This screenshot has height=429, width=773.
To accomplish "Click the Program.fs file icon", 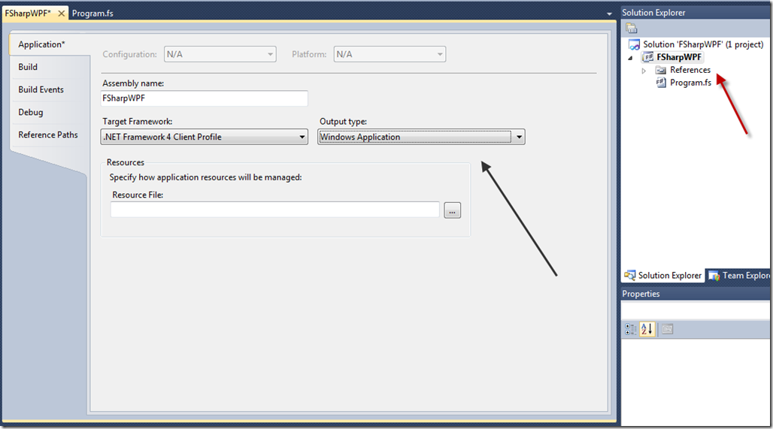I will [x=661, y=83].
